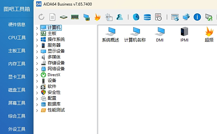Click the Refresh toolbar icon

point(41,17)
